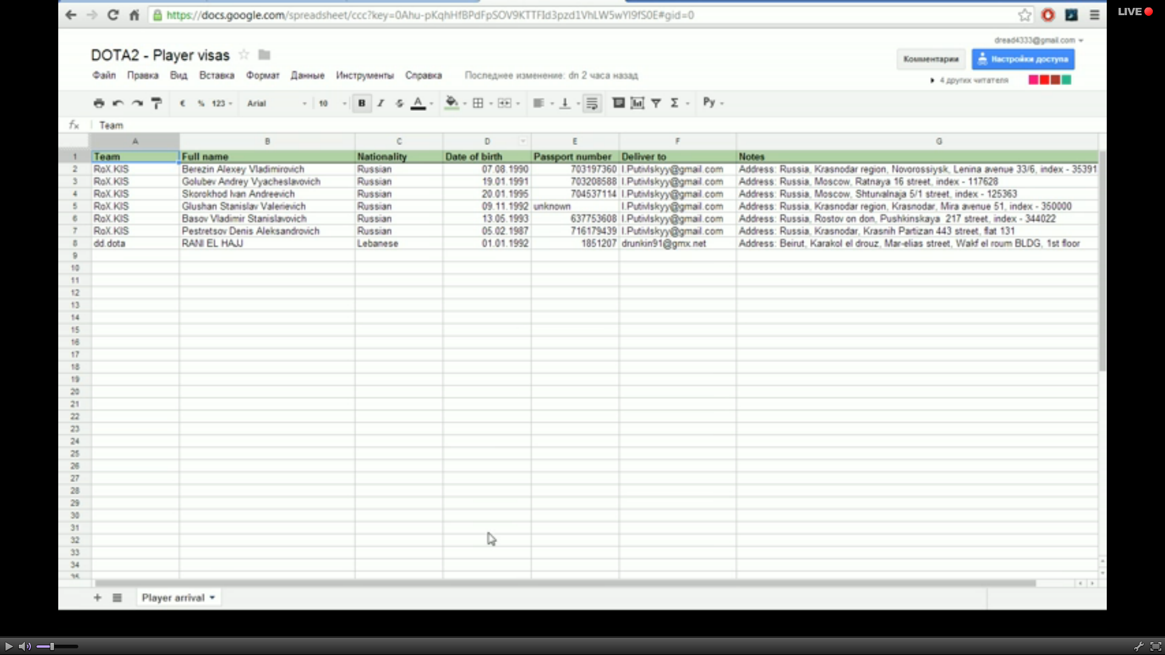This screenshot has height=655, width=1165.
Task: Insert a chart with the chart icon
Action: tap(637, 103)
